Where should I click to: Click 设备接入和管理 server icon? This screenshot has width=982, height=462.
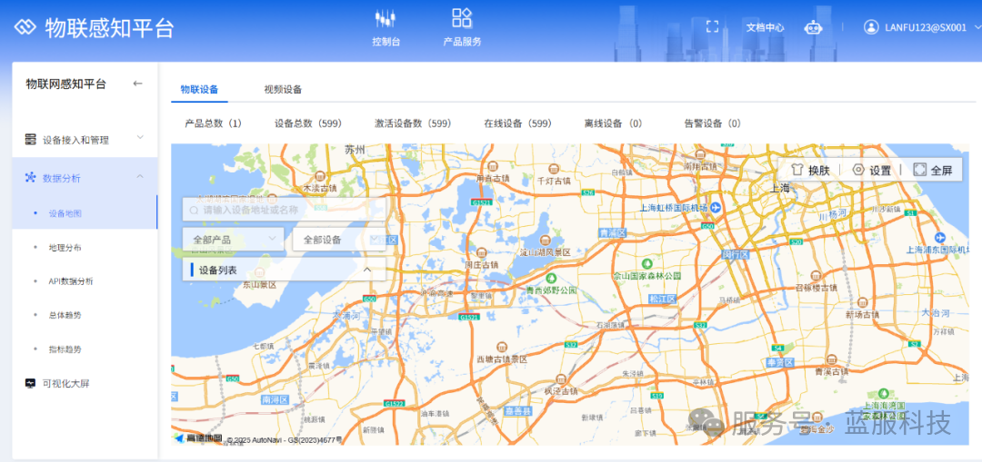click(30, 140)
